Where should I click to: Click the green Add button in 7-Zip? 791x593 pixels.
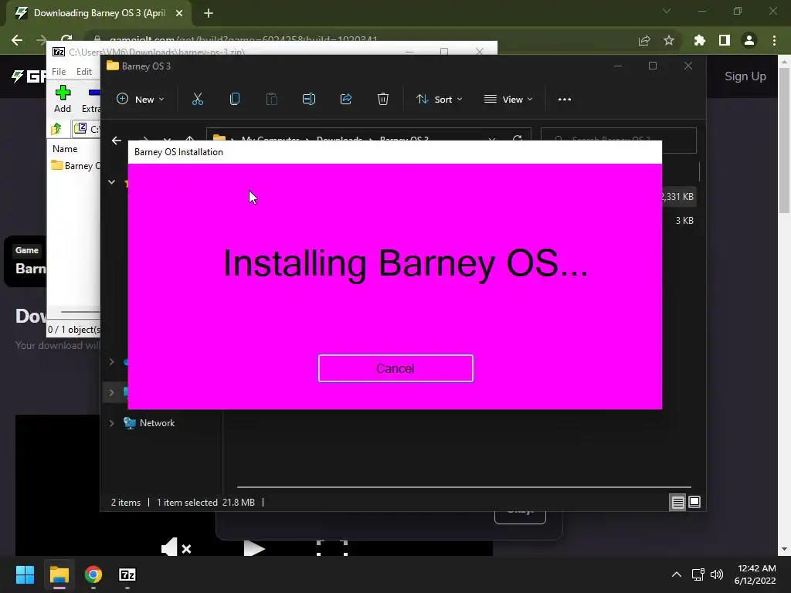coord(63,99)
